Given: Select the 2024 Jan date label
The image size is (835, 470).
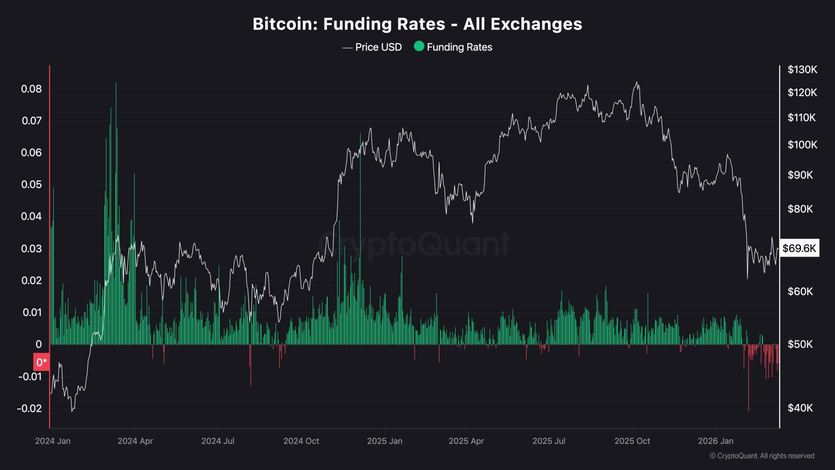Looking at the screenshot, I should (53, 441).
